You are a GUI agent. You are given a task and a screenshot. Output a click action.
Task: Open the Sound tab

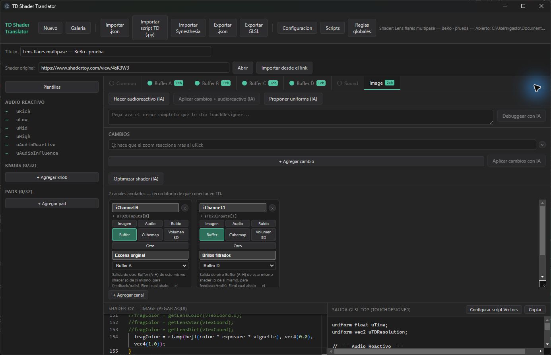click(x=347, y=83)
